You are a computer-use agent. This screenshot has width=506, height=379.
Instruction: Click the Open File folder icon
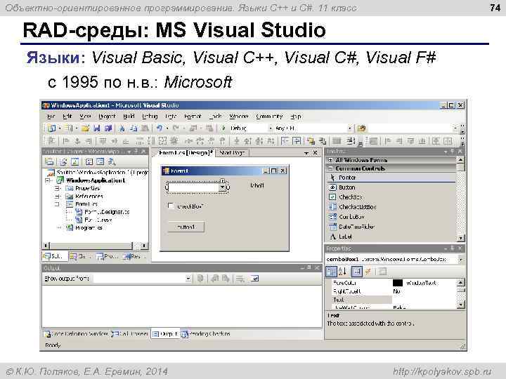pyautogui.click(x=86, y=128)
